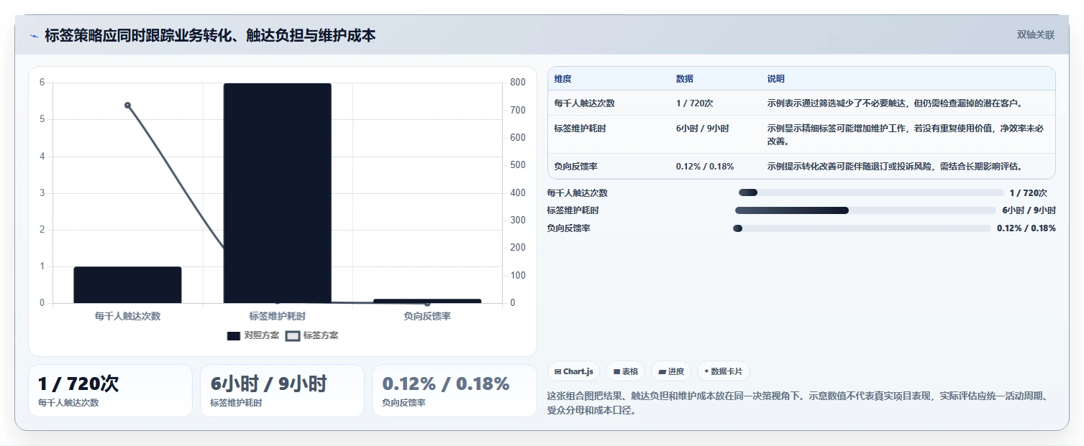
Task: Click the 说明 column header
Action: click(776, 79)
